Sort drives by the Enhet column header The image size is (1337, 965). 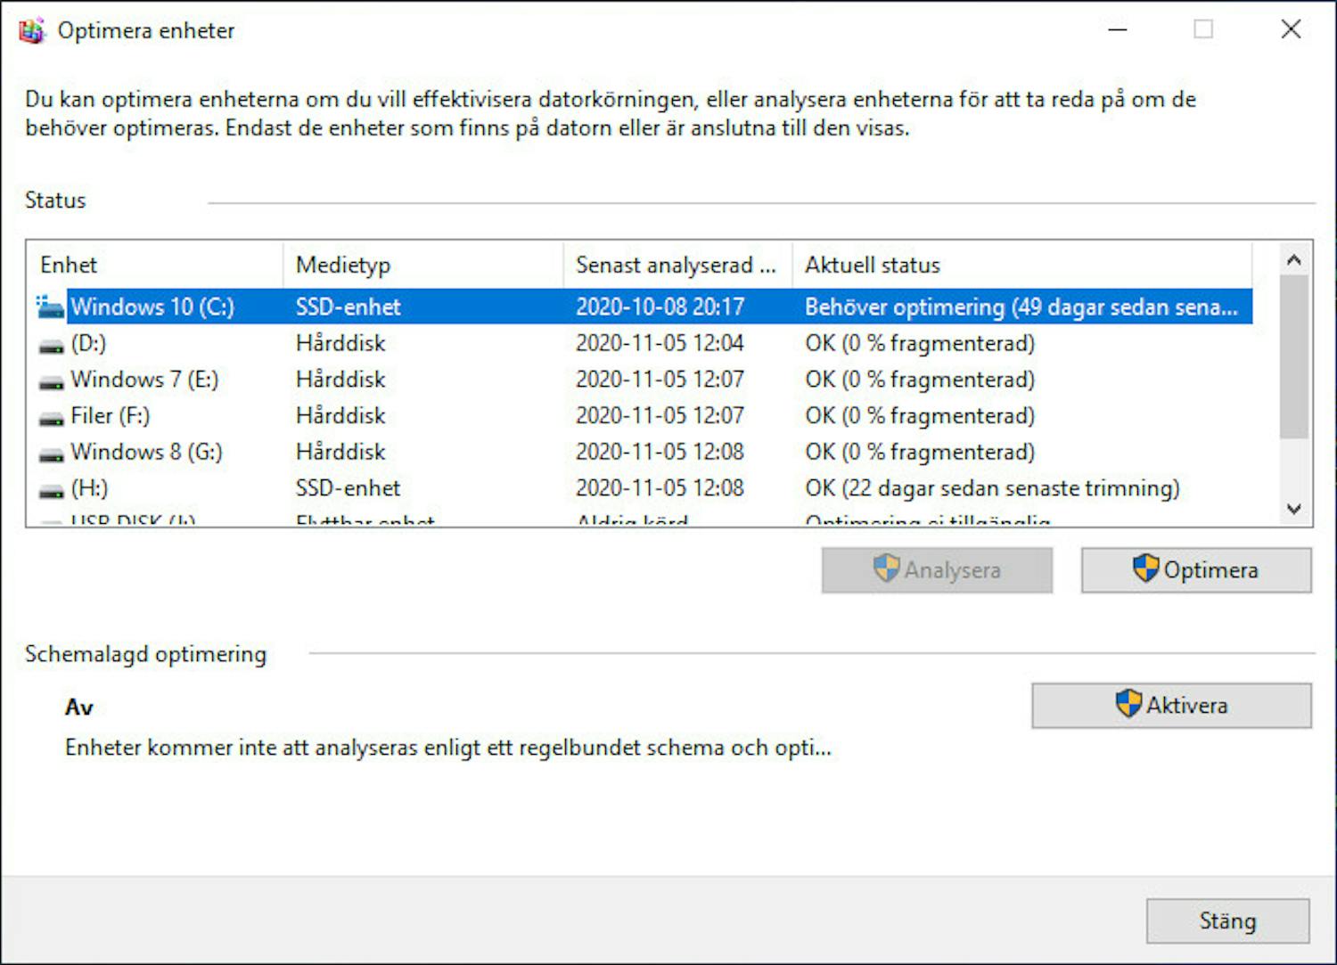152,264
